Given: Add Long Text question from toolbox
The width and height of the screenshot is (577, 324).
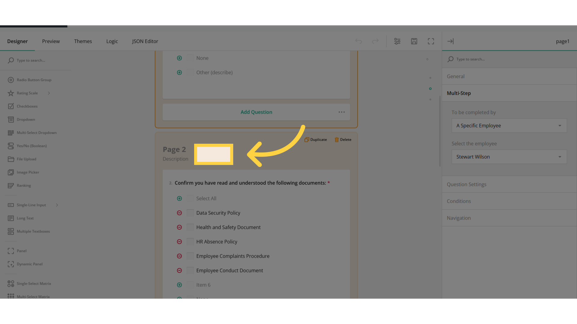Looking at the screenshot, I should coord(21,218).
